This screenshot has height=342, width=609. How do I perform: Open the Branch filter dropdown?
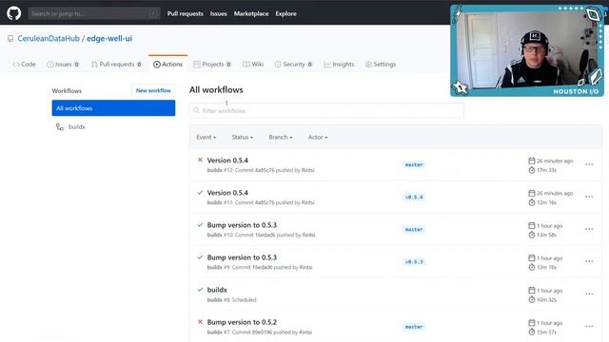point(281,137)
